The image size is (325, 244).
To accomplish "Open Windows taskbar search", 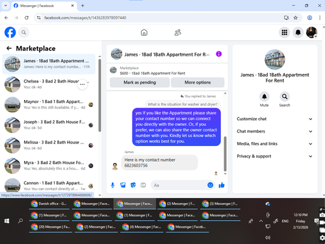I will pos(21,221).
